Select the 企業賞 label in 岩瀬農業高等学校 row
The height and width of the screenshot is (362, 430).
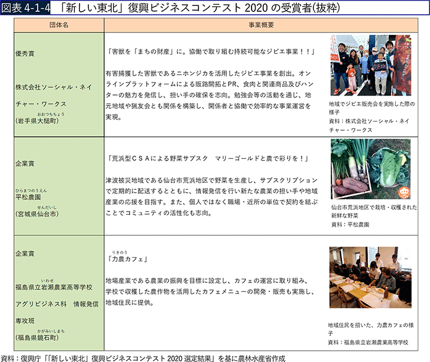(x=25, y=254)
